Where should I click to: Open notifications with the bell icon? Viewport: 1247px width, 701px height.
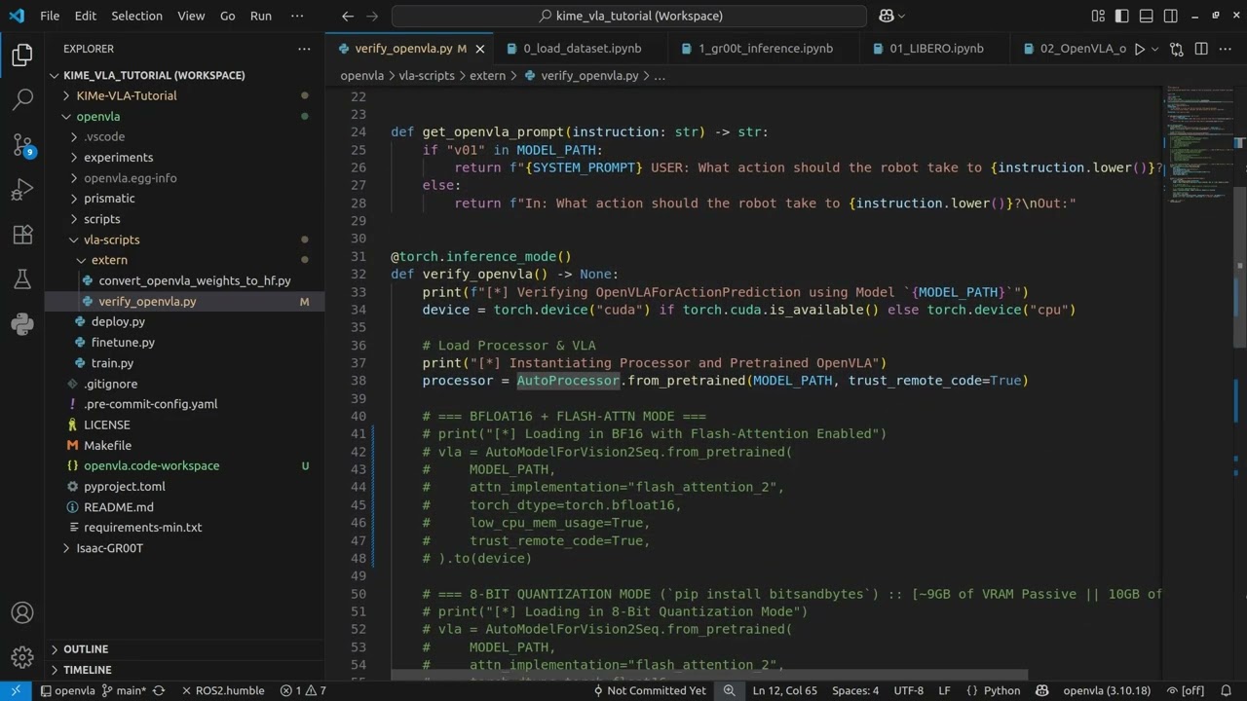pos(1228,690)
